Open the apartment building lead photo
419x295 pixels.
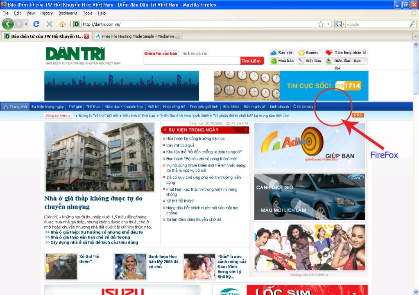click(100, 157)
